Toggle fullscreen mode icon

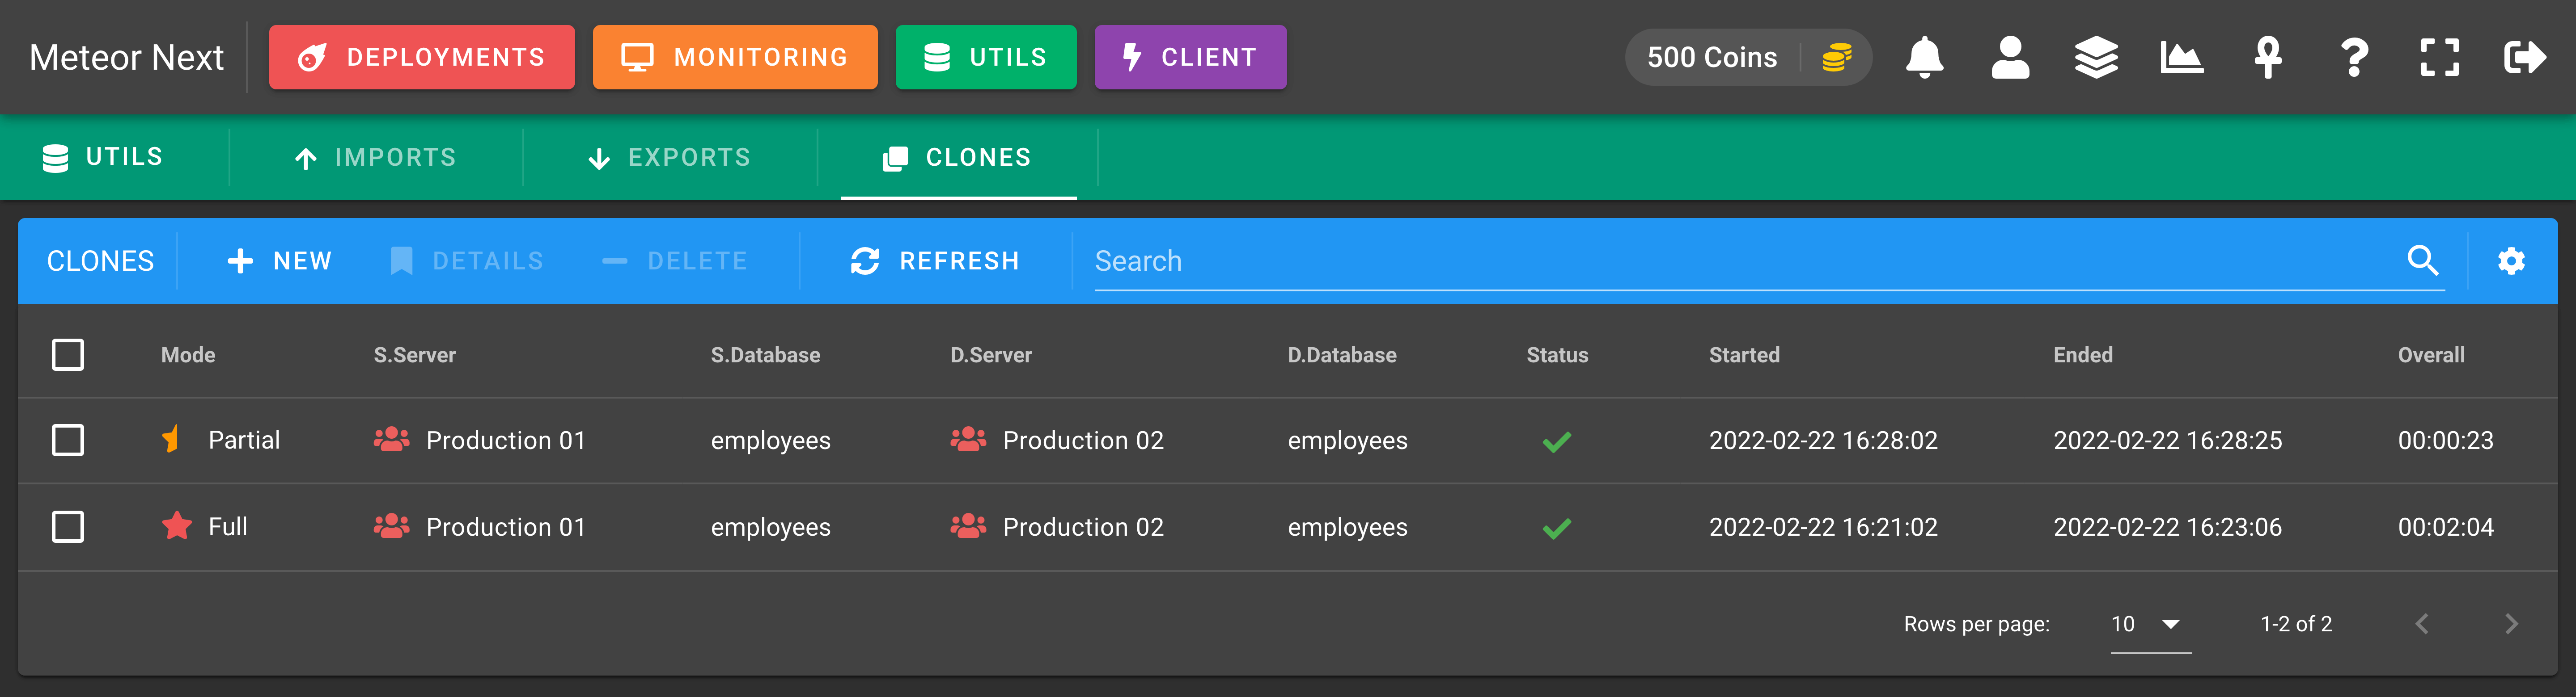[2440, 58]
